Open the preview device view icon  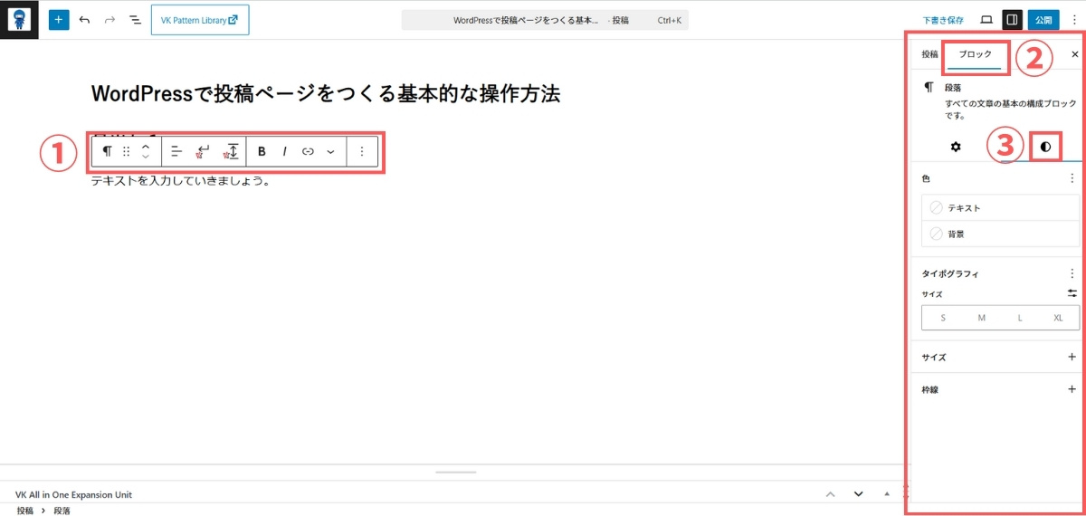[986, 19]
